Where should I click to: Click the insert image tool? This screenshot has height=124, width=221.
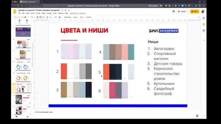(x=43, y=17)
